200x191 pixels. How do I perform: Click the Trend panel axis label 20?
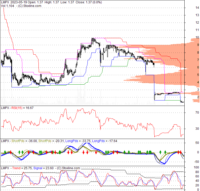click(197, 185)
